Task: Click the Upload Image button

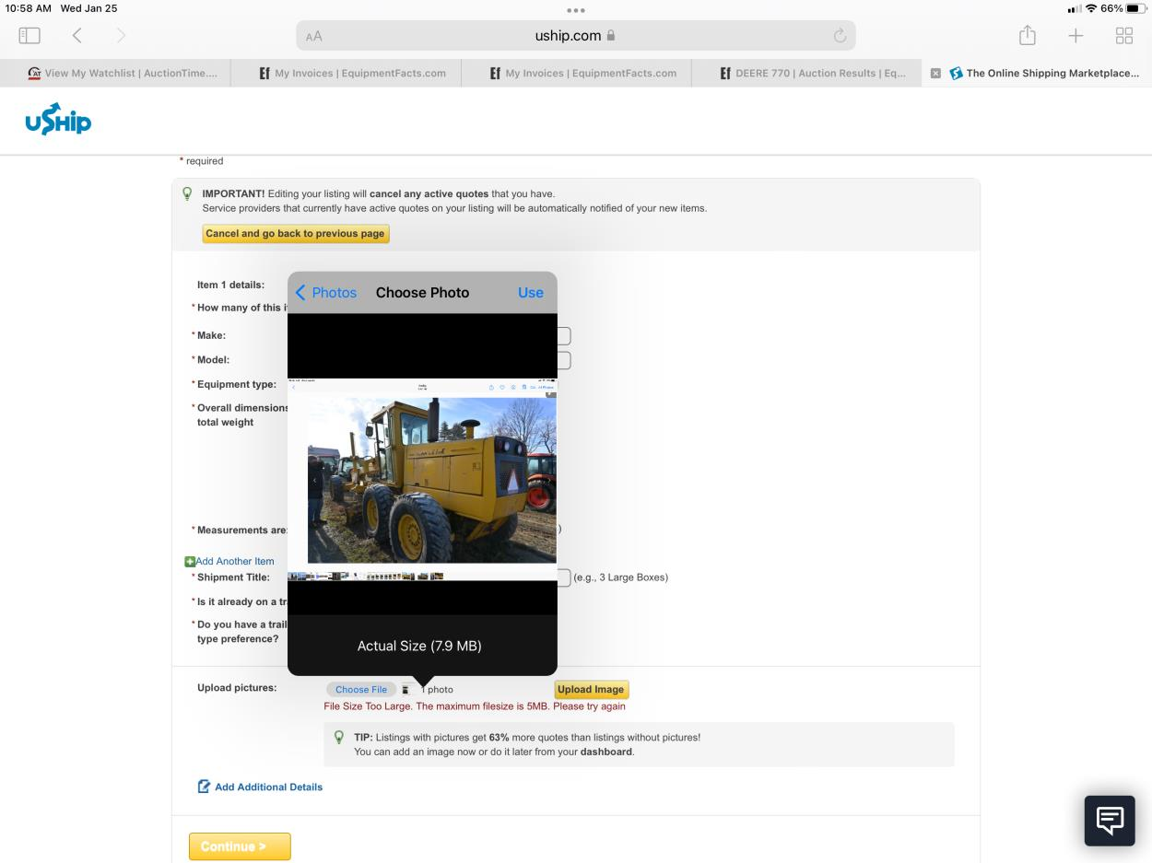Action: pyautogui.click(x=591, y=689)
